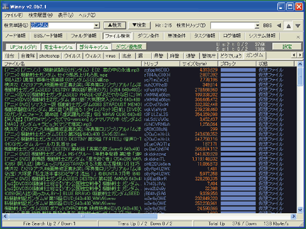The image size is (306, 229).
Task: Select the photoshop keyword tab
Action: [x=49, y=56]
